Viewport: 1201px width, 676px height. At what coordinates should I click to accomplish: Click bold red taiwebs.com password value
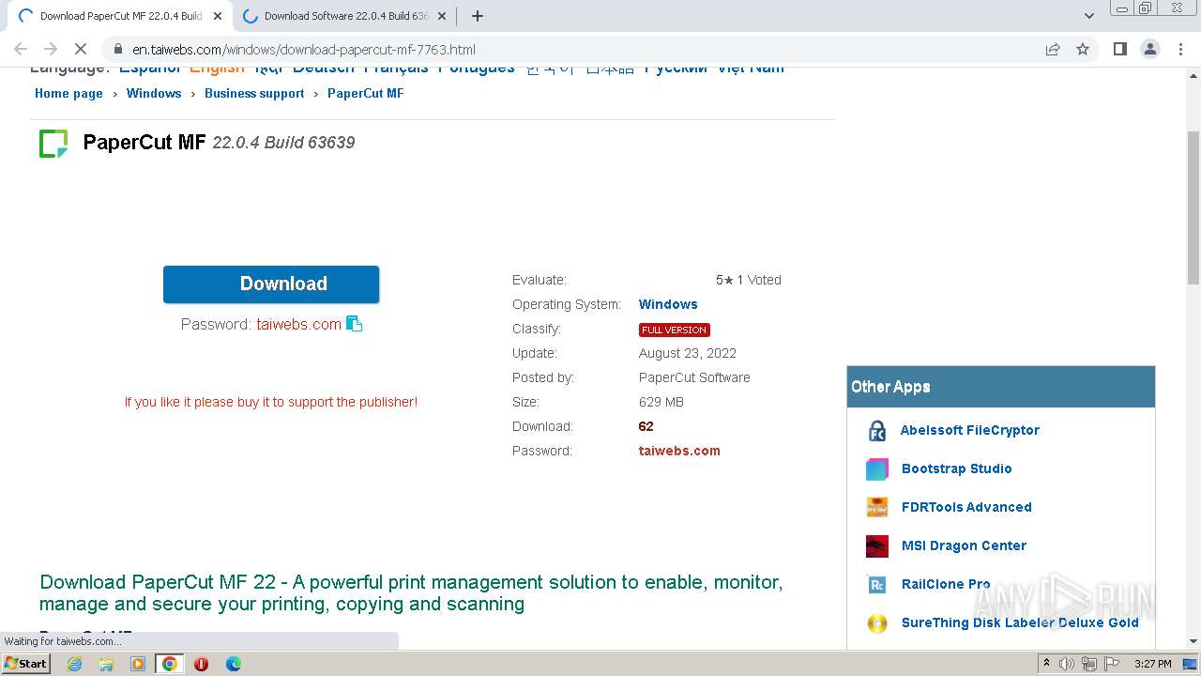679,451
